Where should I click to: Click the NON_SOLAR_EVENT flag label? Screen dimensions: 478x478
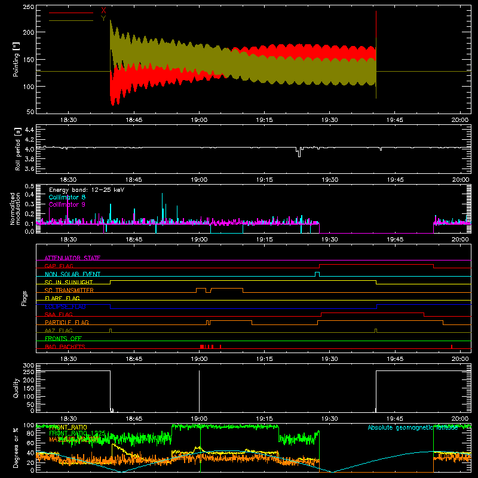click(72, 274)
